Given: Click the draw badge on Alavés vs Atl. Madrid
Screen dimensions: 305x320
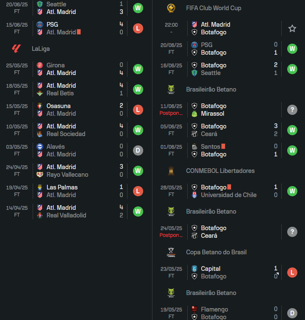Looking at the screenshot, I should [138, 150].
